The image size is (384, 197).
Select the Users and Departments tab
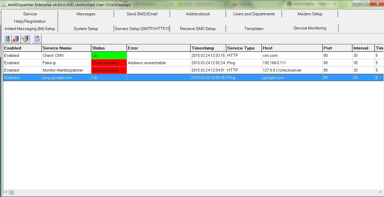point(254,14)
